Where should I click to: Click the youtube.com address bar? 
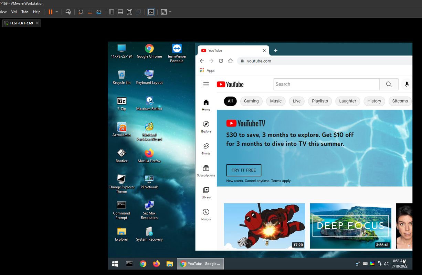coord(325,61)
